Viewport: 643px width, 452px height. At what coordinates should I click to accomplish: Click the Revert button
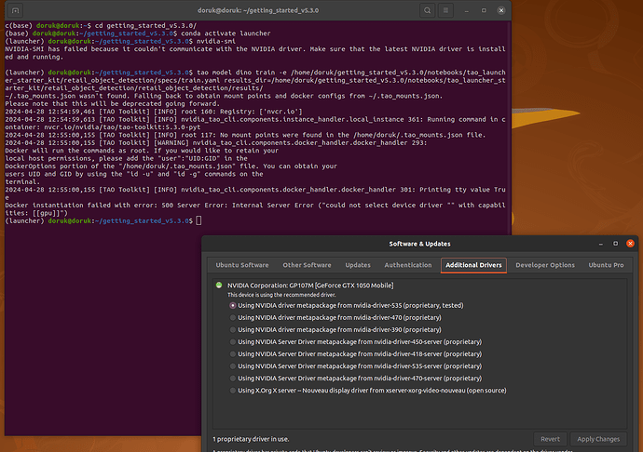(550, 439)
